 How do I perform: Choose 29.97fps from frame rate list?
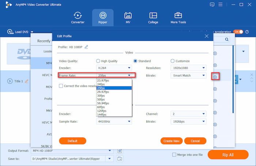coord(114,92)
